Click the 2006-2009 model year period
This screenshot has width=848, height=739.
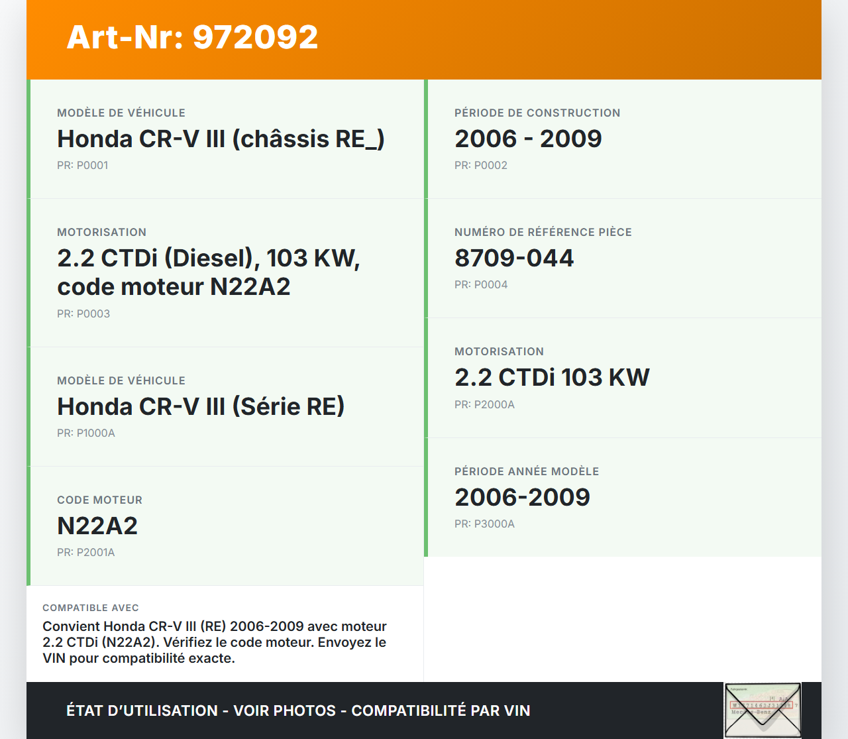tap(522, 498)
